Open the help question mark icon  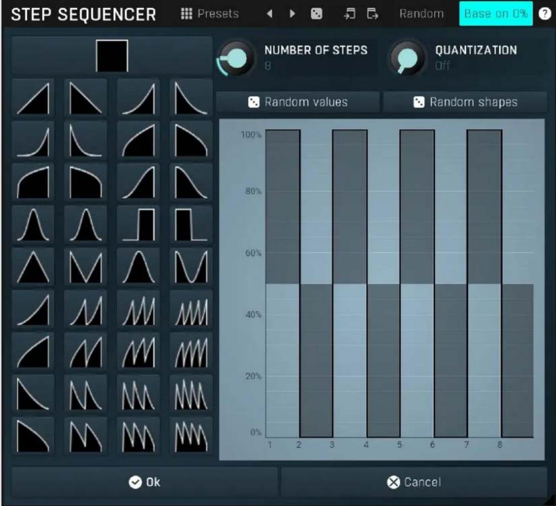545,14
